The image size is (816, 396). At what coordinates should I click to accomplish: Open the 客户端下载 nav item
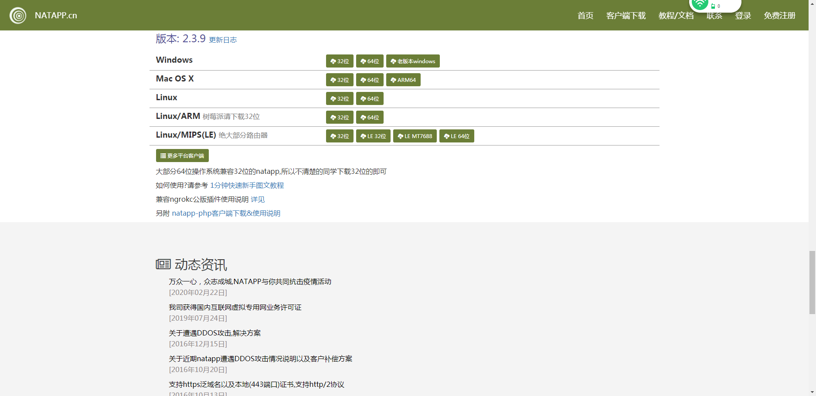coord(626,16)
